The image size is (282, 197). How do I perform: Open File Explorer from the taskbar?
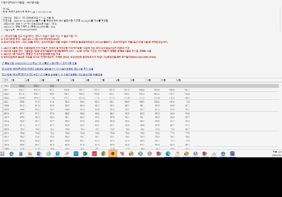click(31, 153)
